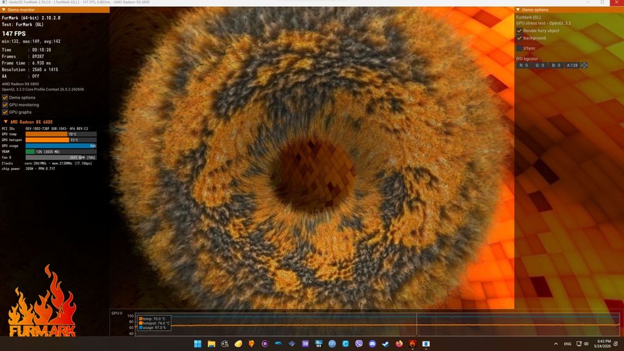The image size is (624, 351).
Task: Open the monitor icon at taskbar end
Action: [x=426, y=344]
